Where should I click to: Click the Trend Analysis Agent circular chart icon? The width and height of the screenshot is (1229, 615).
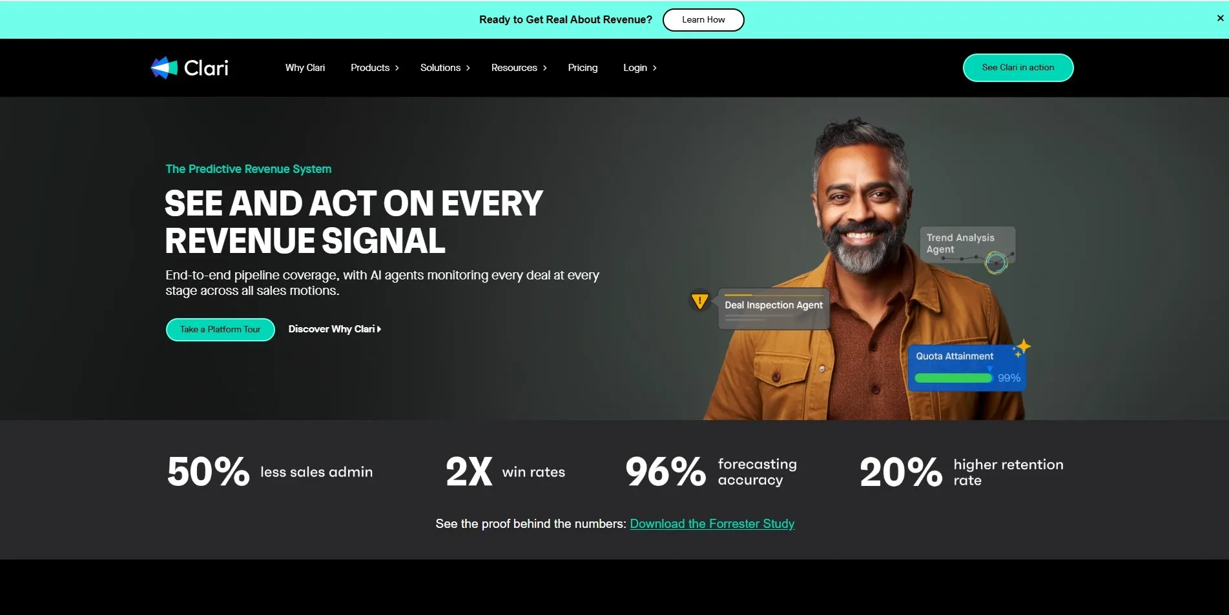(996, 262)
